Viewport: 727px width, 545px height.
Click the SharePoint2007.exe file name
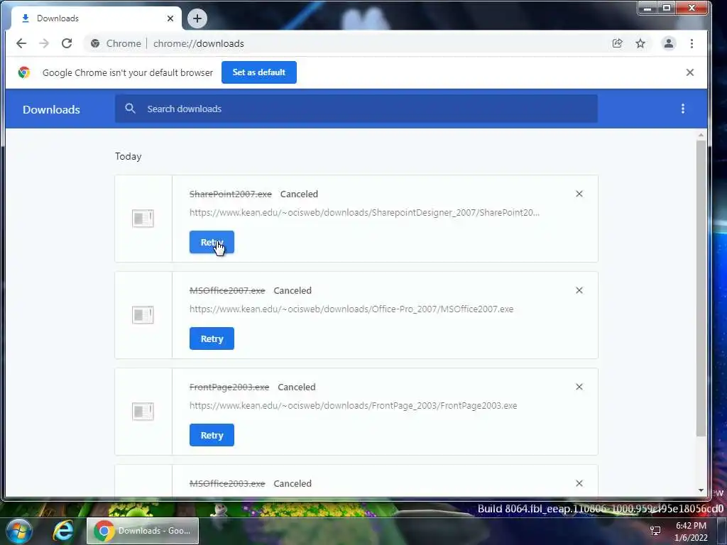pyautogui.click(x=231, y=194)
